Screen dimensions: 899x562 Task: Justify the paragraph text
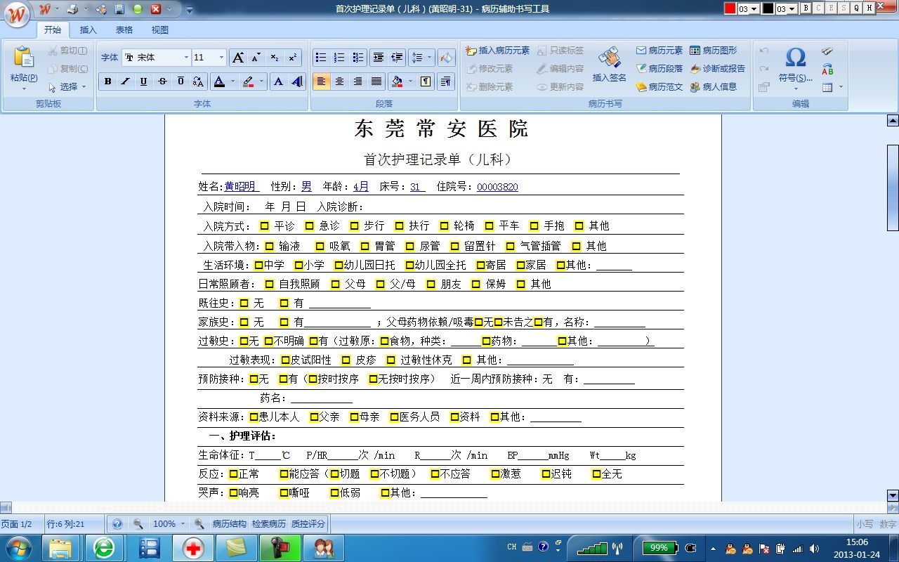click(376, 81)
